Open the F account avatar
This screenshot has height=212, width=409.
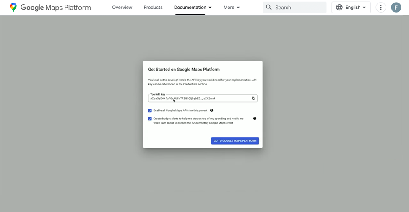pos(396,7)
